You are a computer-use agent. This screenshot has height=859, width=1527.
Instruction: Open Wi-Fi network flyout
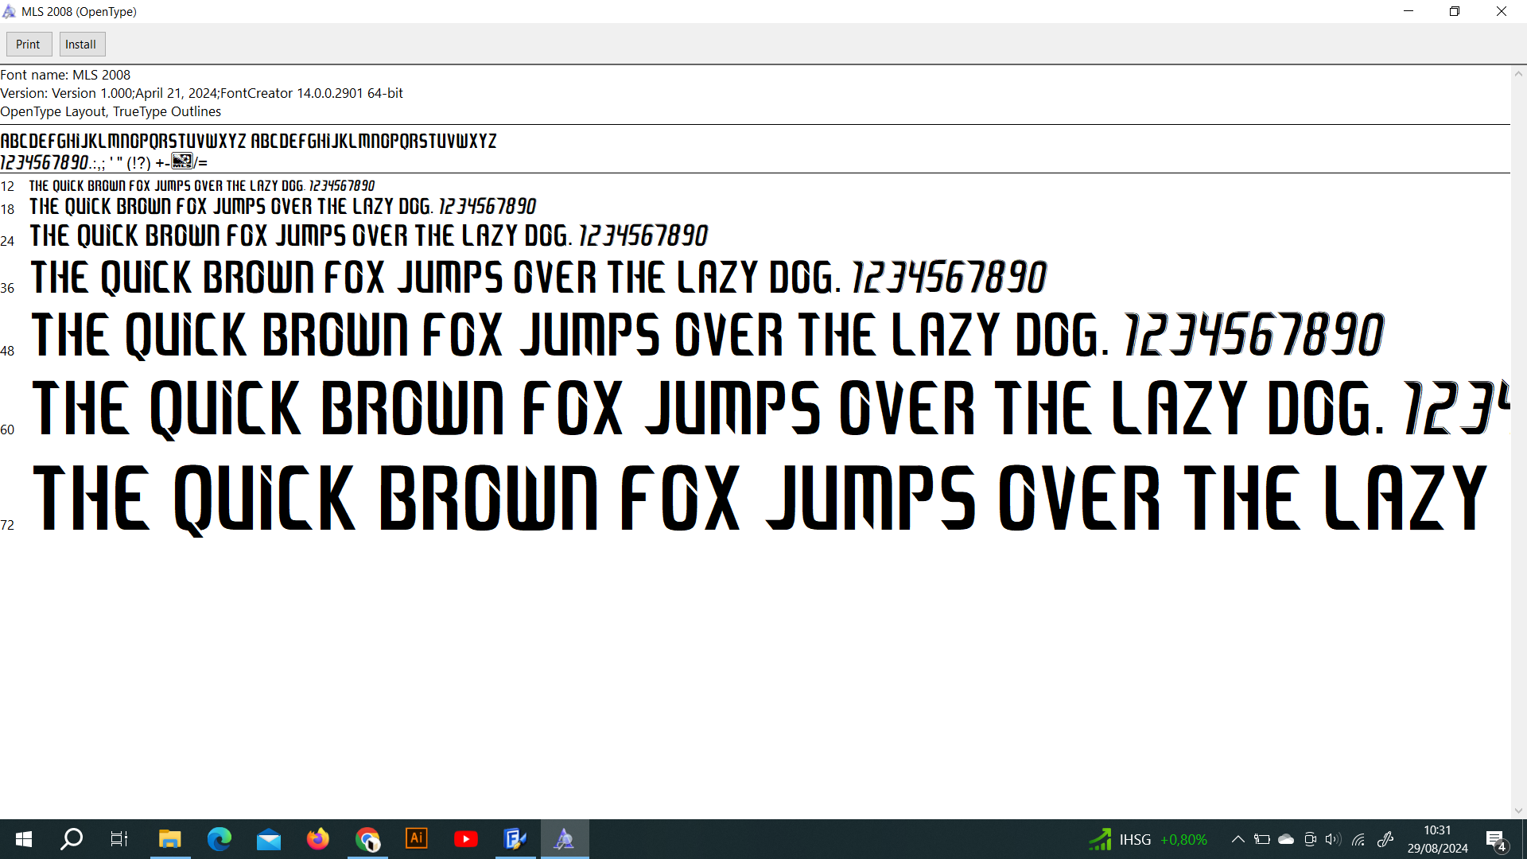click(1358, 839)
